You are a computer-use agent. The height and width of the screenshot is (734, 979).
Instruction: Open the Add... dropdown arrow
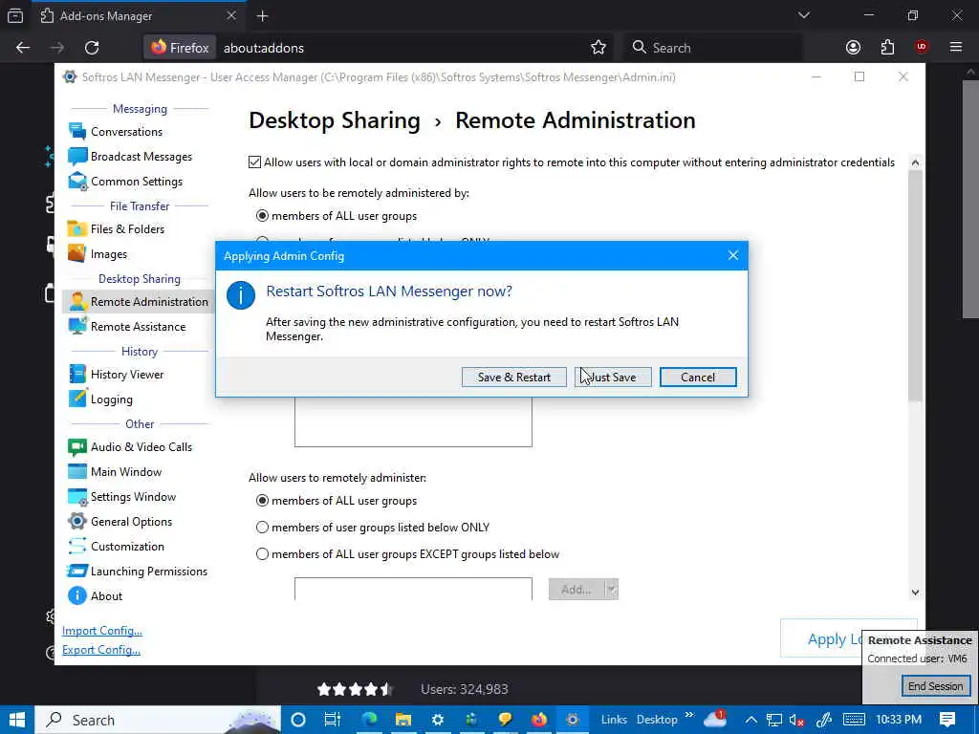coord(612,589)
